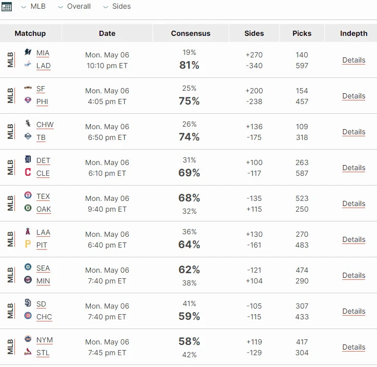Open Details for the MIA vs LAD game
This screenshot has width=377, height=367.
354,60
